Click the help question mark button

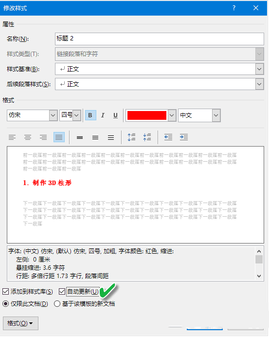coord(234,8)
